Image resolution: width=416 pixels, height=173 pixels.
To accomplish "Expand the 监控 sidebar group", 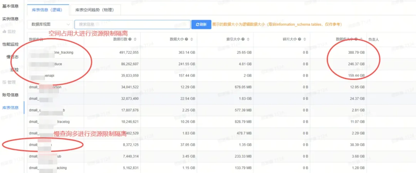I will pos(10,31).
